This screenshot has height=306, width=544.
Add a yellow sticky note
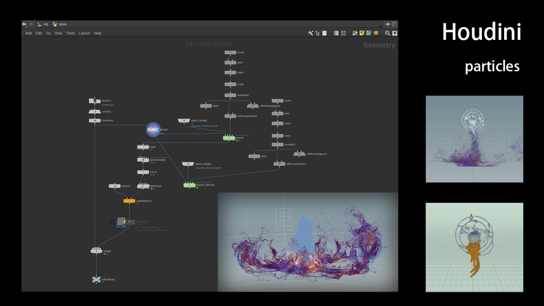point(362,33)
